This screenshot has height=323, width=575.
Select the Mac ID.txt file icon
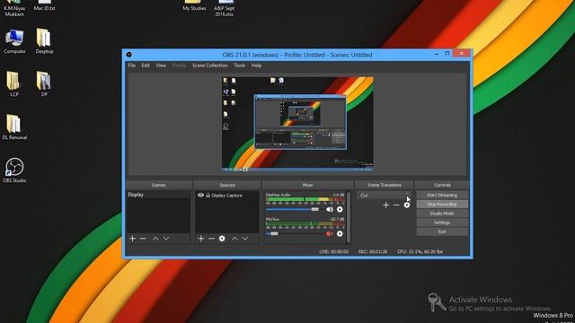(x=44, y=5)
